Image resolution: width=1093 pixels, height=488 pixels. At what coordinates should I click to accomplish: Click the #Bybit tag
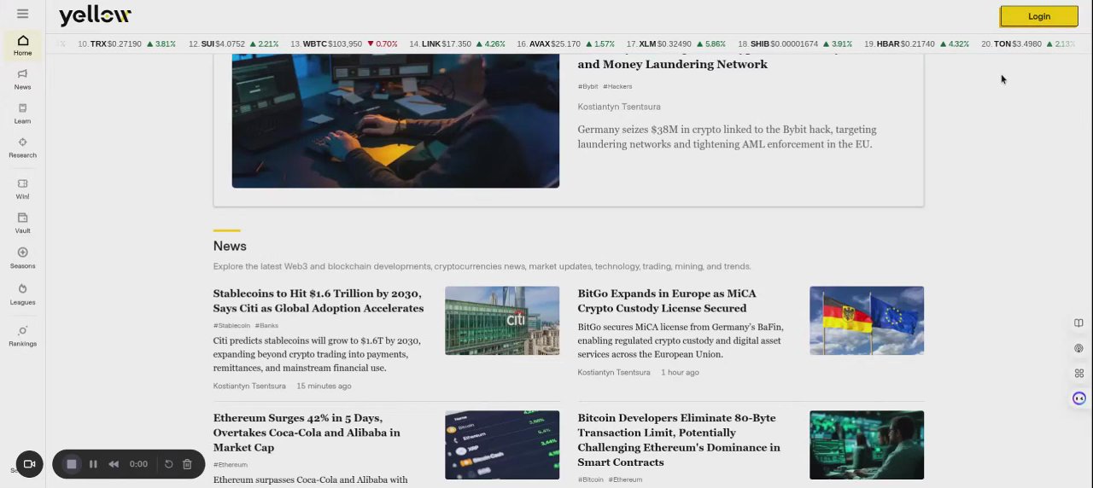pos(587,86)
